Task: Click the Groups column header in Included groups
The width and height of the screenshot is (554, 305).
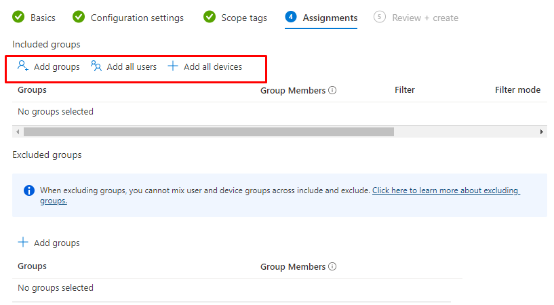Action: (x=32, y=90)
